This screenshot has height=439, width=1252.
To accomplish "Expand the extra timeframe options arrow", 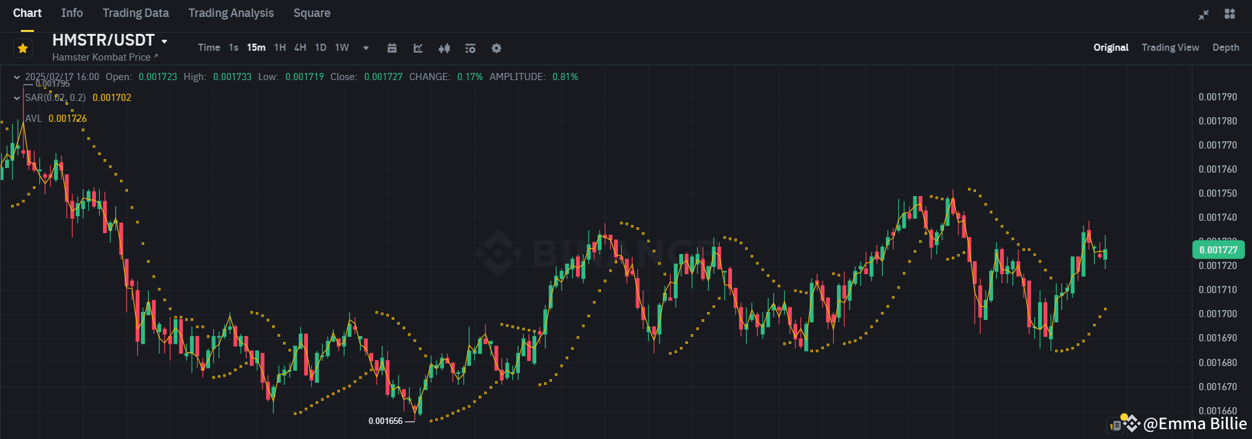I will click(365, 48).
